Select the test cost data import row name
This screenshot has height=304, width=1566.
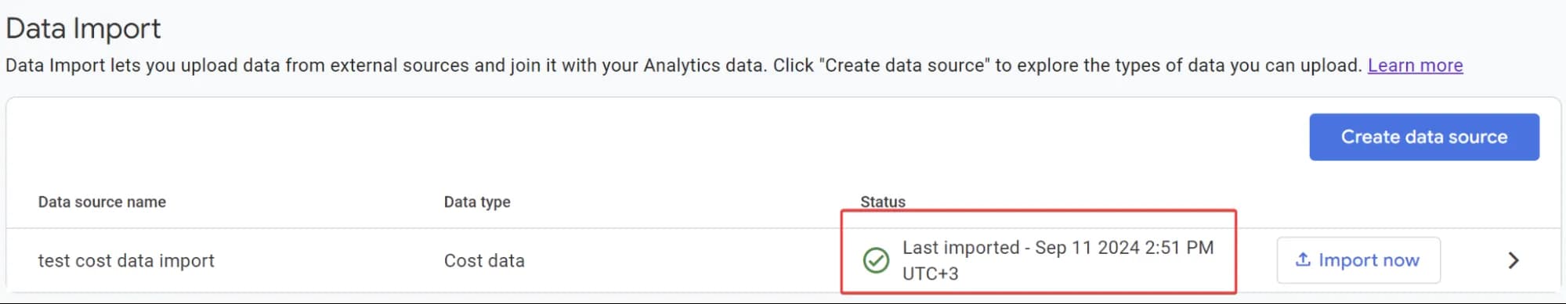coord(126,260)
